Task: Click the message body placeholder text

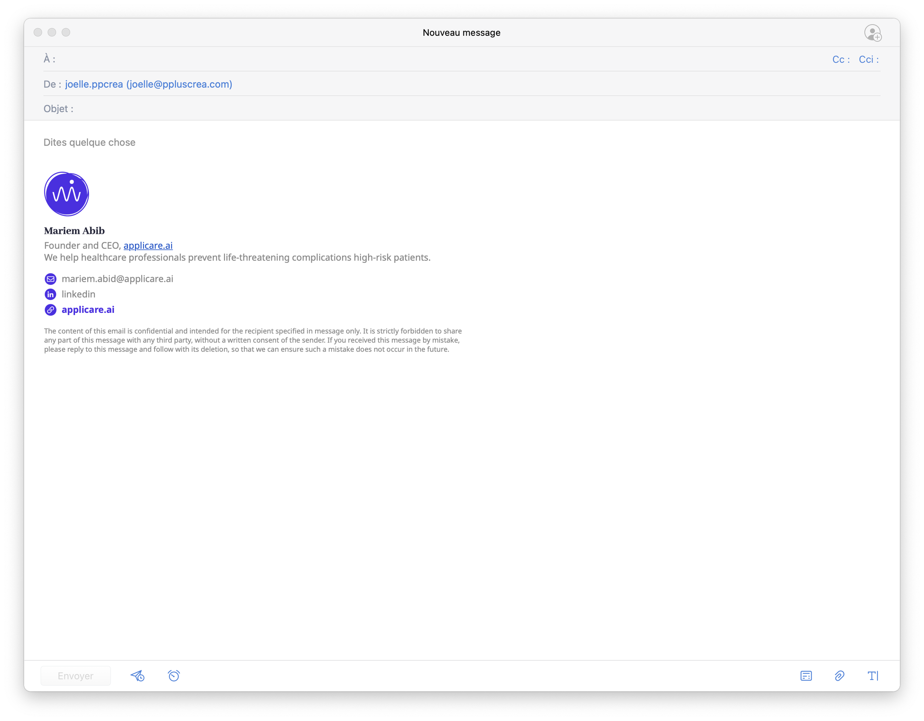Action: (89, 143)
